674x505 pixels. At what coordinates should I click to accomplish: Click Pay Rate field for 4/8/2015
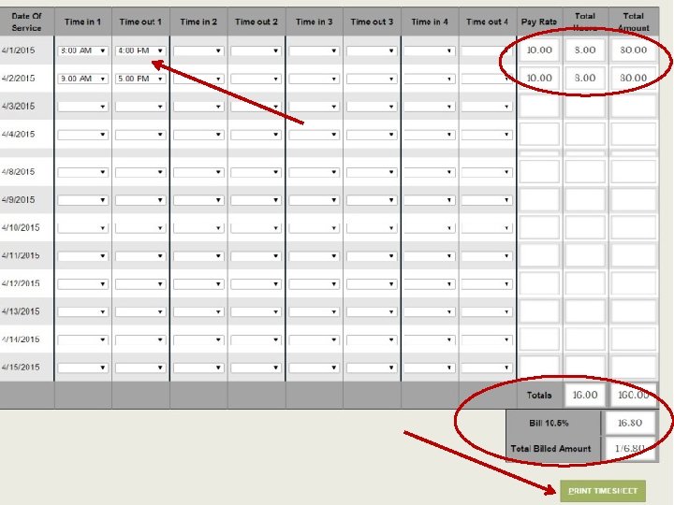[539, 172]
